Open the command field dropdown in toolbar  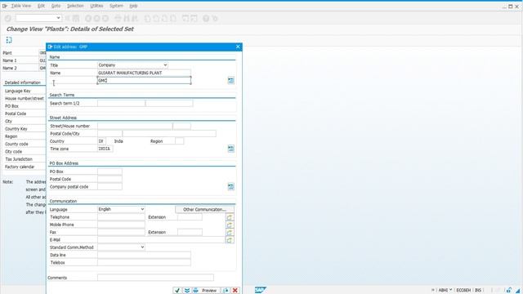[58, 18]
